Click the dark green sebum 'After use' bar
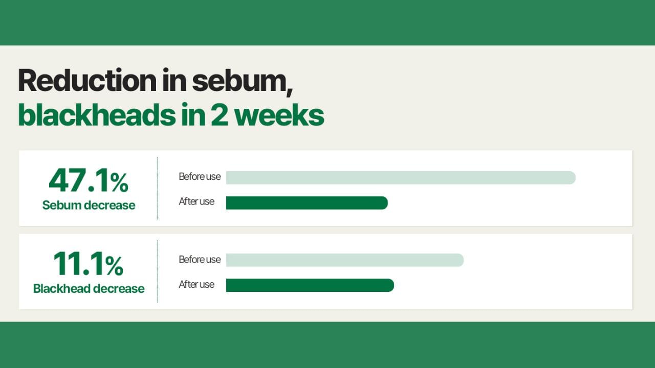The image size is (655, 368). tap(307, 203)
